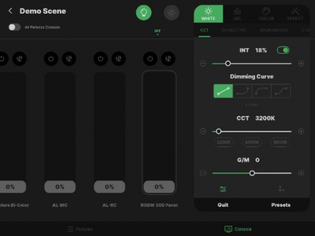Select the Linear dimming curve
This screenshot has height=236, width=315.
click(x=223, y=91)
